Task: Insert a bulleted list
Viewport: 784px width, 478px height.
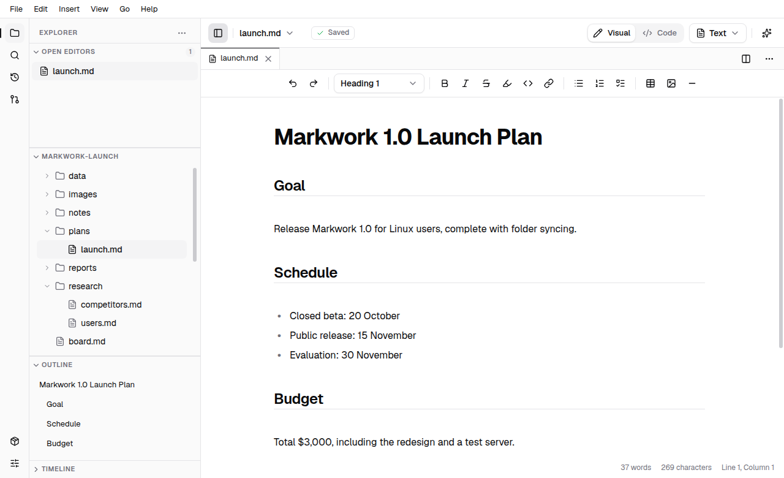Action: tap(579, 83)
